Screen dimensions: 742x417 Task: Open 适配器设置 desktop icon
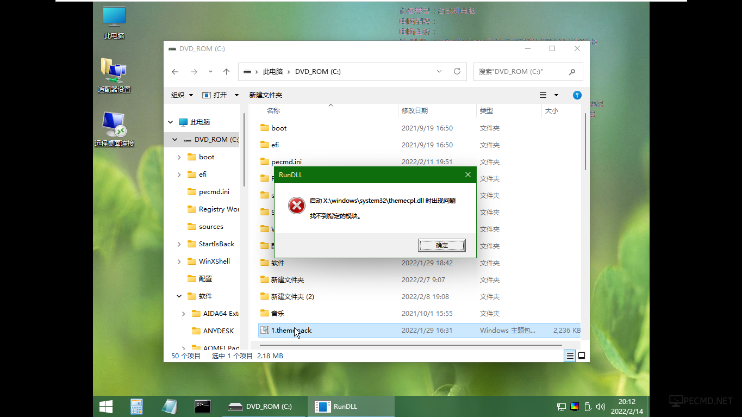click(114, 76)
